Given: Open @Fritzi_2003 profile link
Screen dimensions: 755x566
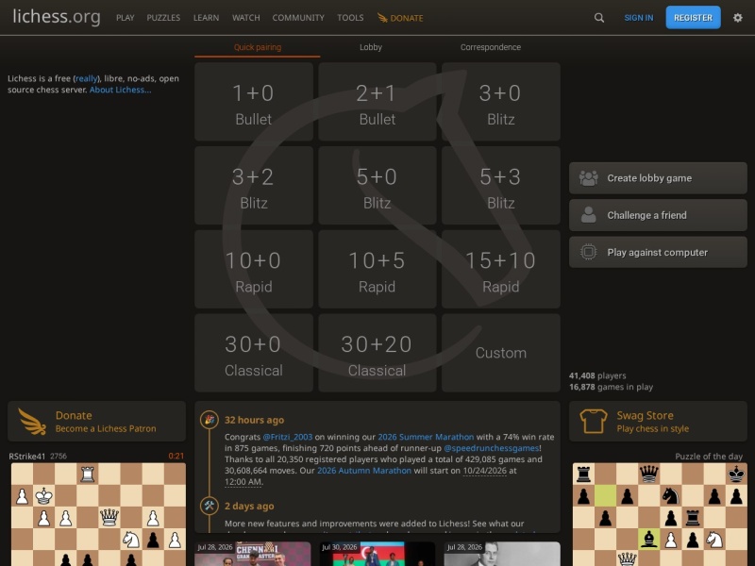Looking at the screenshot, I should [288, 437].
